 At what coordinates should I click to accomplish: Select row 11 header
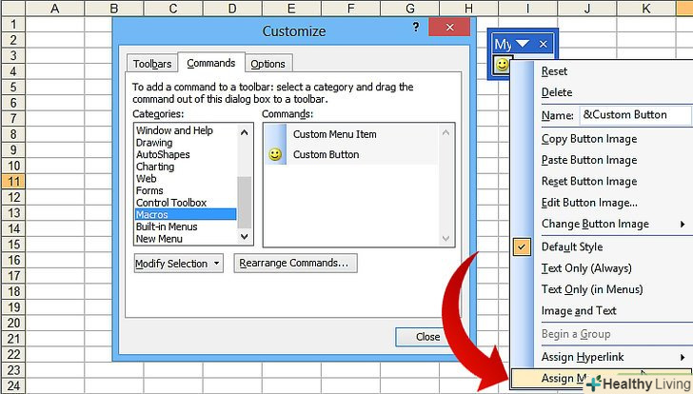(x=12, y=181)
